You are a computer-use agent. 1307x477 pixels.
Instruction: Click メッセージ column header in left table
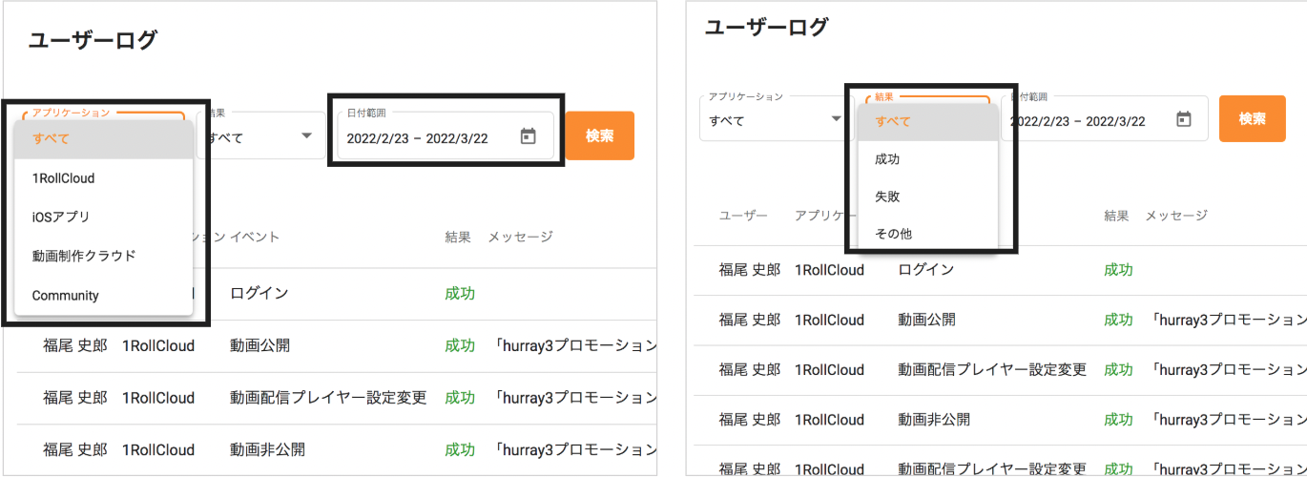(520, 237)
